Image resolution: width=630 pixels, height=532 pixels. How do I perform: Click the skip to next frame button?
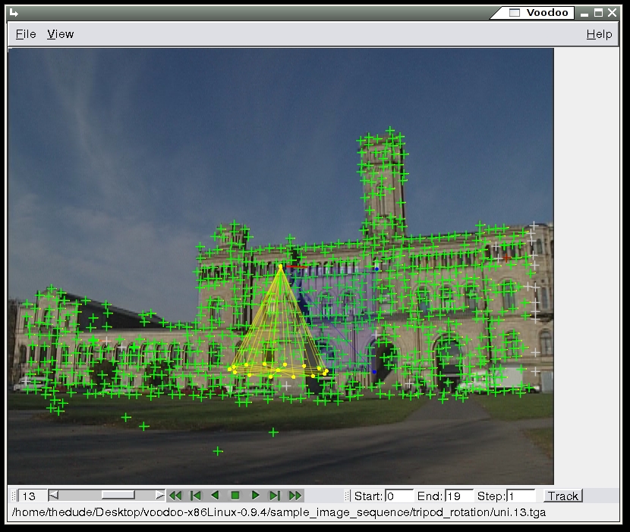(276, 496)
